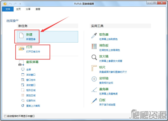Choose 窗口控件 capture option
168x121 pixels.
pyautogui.click(x=31, y=80)
